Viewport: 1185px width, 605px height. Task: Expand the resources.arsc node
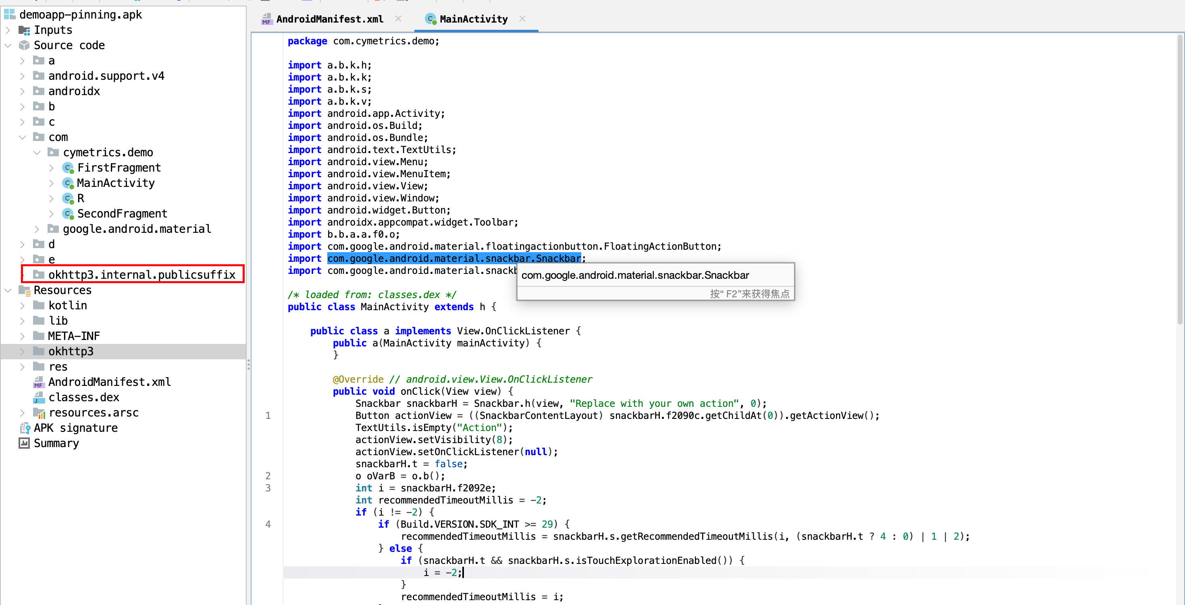23,413
